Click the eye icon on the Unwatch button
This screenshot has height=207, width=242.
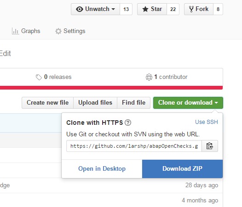[80, 9]
